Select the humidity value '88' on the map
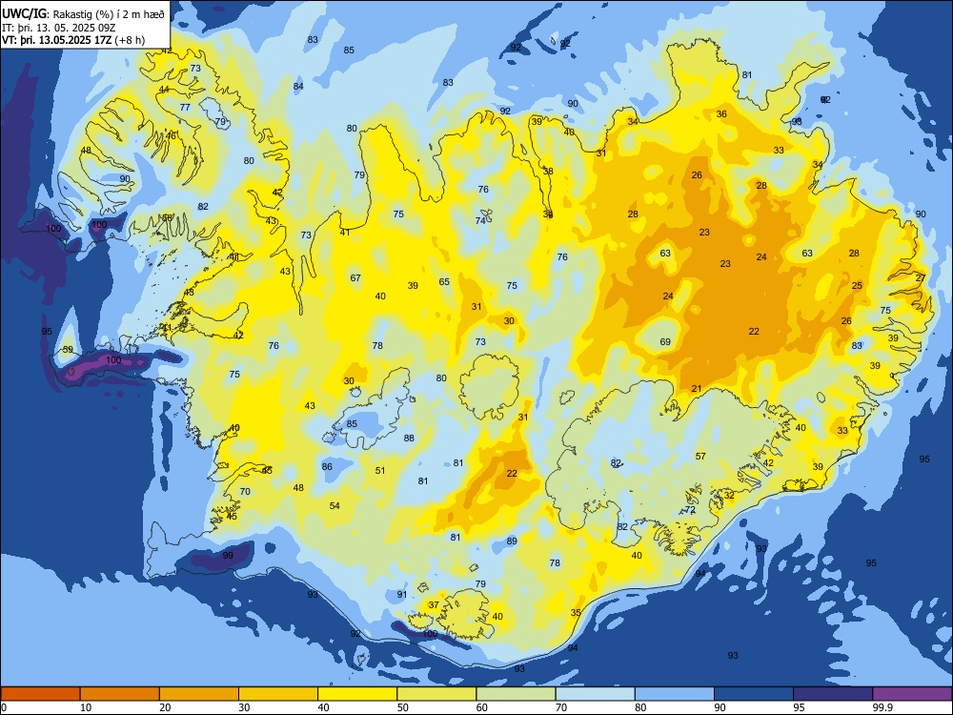 coord(409,438)
